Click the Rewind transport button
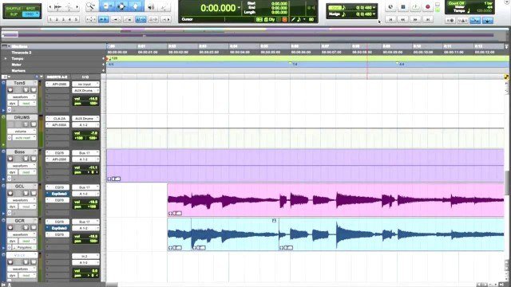 [402, 19]
